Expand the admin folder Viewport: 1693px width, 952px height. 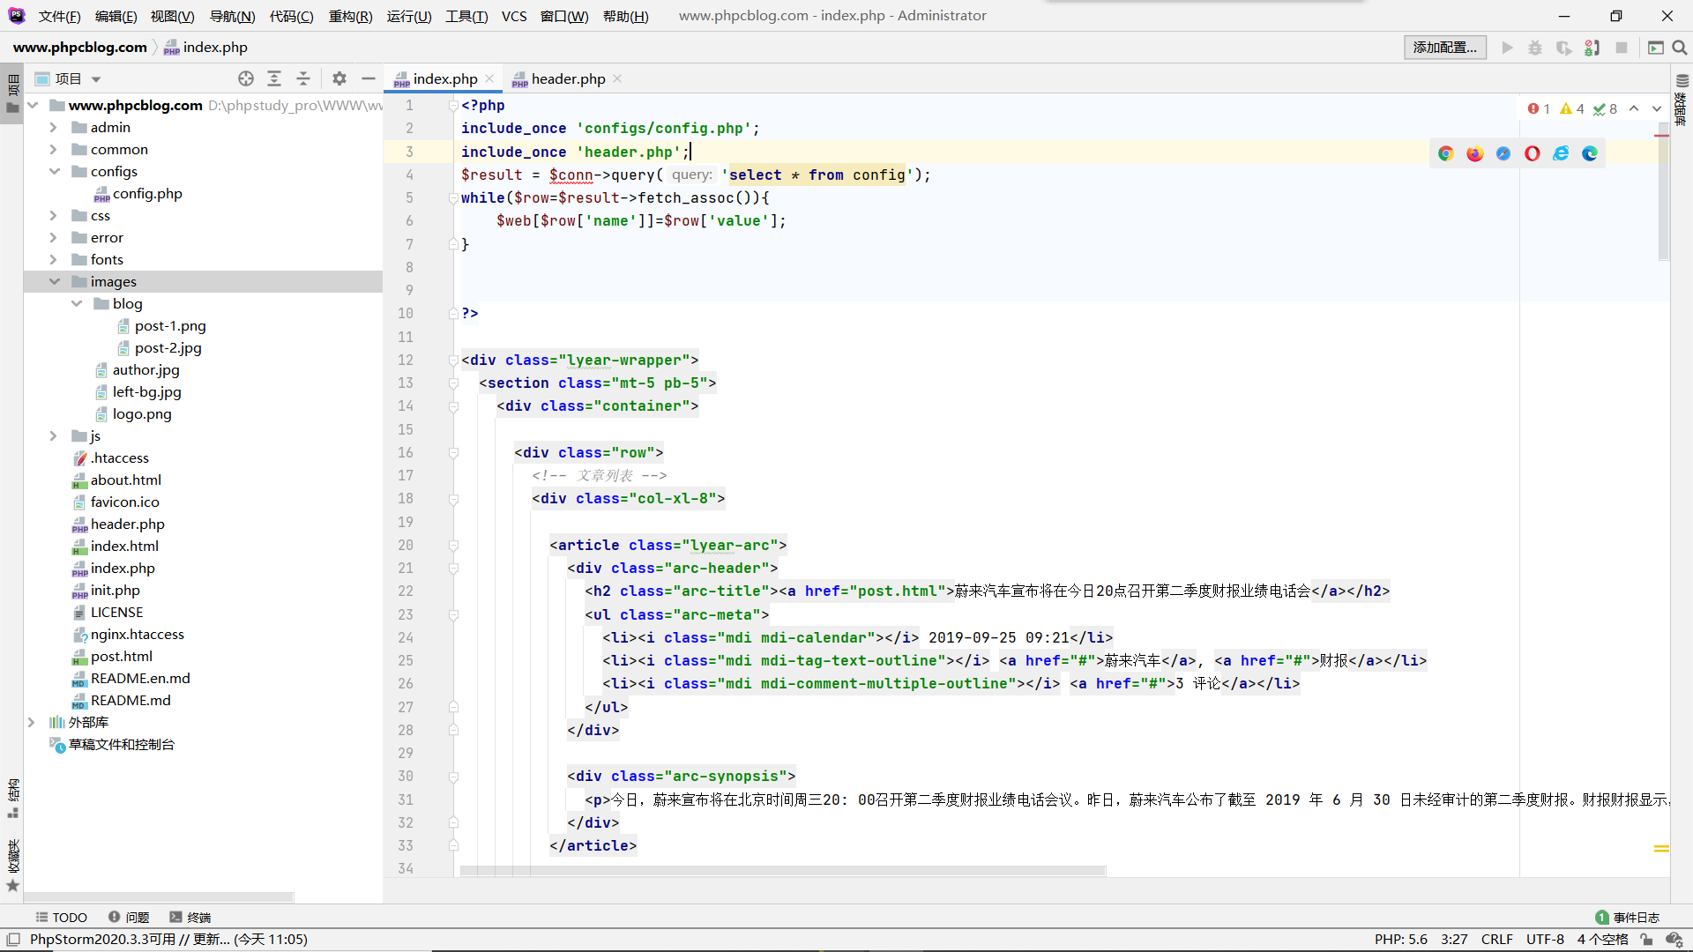53,127
